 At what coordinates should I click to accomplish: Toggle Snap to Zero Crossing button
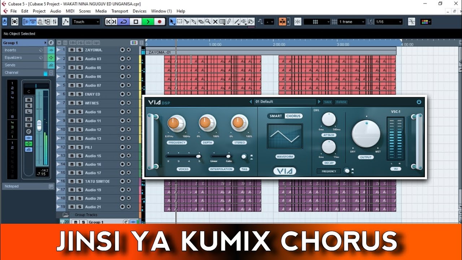(411, 22)
